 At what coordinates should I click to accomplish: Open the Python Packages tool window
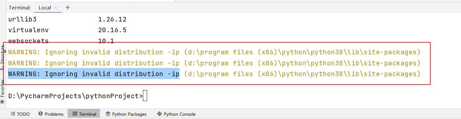coord(126,114)
